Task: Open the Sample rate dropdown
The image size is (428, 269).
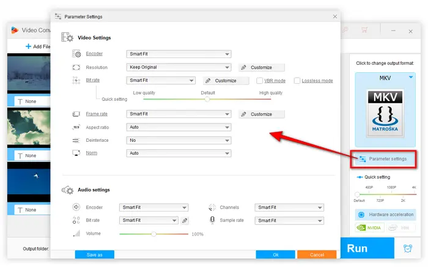Action: point(289,221)
